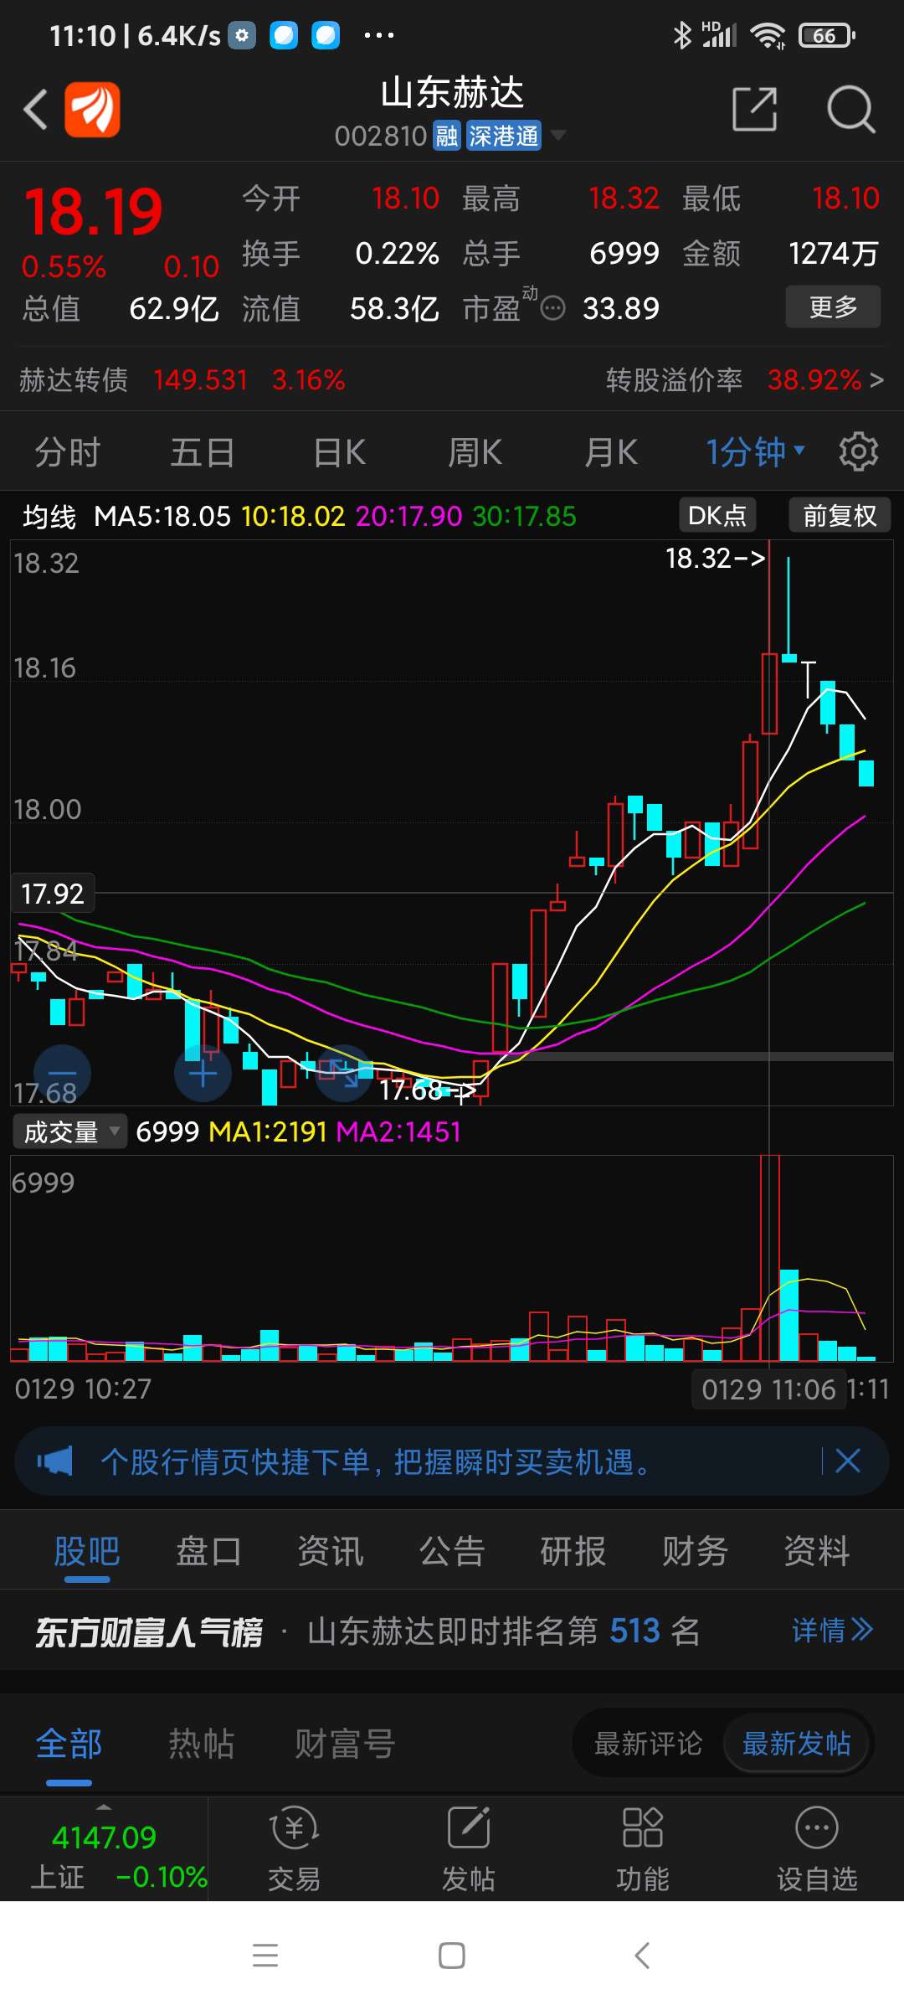
Task: Expand the 上证 index bar arrow
Action: (104, 1807)
